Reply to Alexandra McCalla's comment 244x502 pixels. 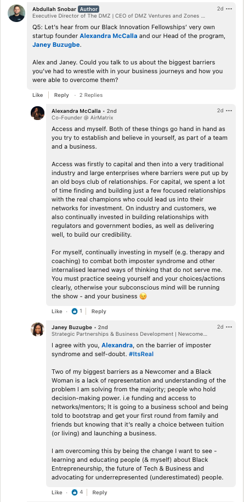tap(99, 311)
